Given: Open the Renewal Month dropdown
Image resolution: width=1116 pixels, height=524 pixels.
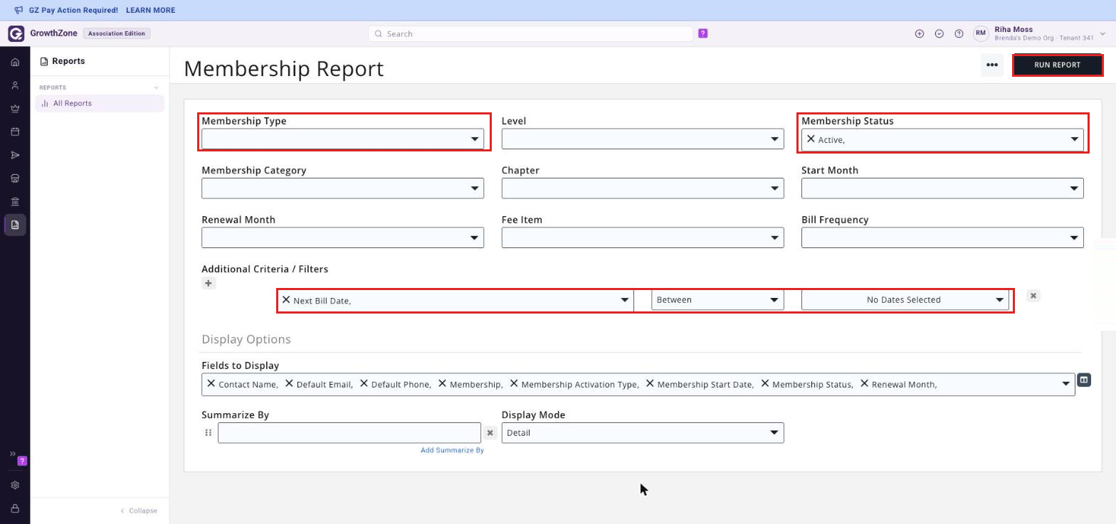Looking at the screenshot, I should coord(342,237).
